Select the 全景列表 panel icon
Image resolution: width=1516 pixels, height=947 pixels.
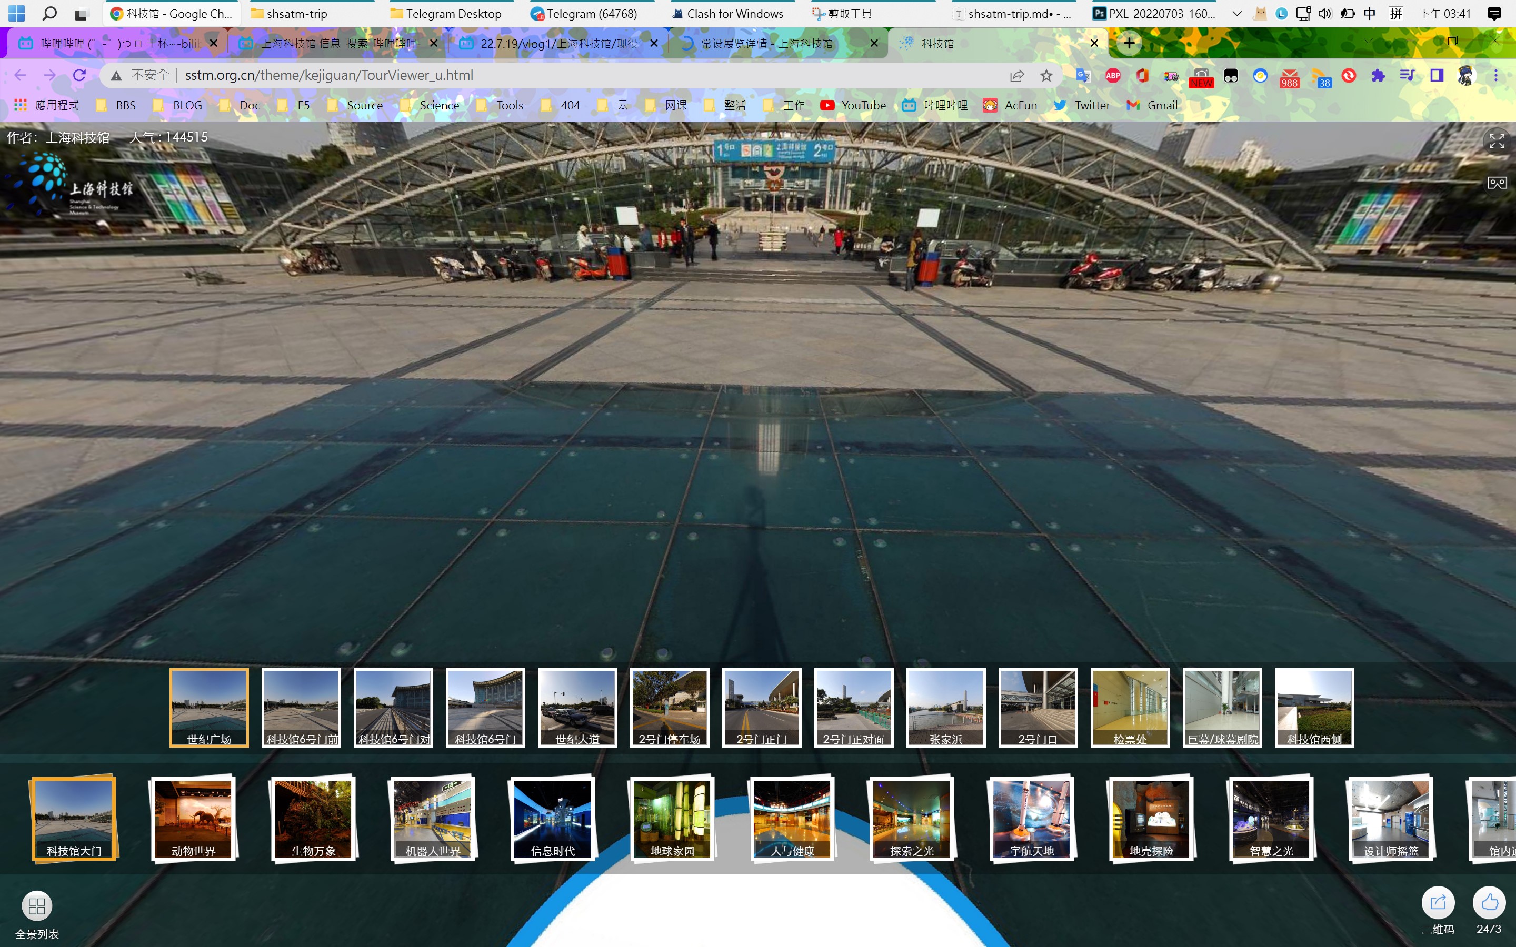37,905
